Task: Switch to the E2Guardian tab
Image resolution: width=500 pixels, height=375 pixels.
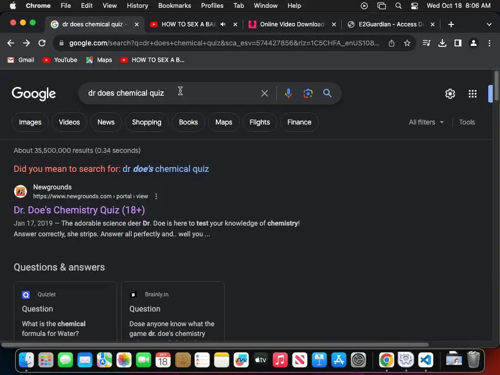Action: [390, 24]
